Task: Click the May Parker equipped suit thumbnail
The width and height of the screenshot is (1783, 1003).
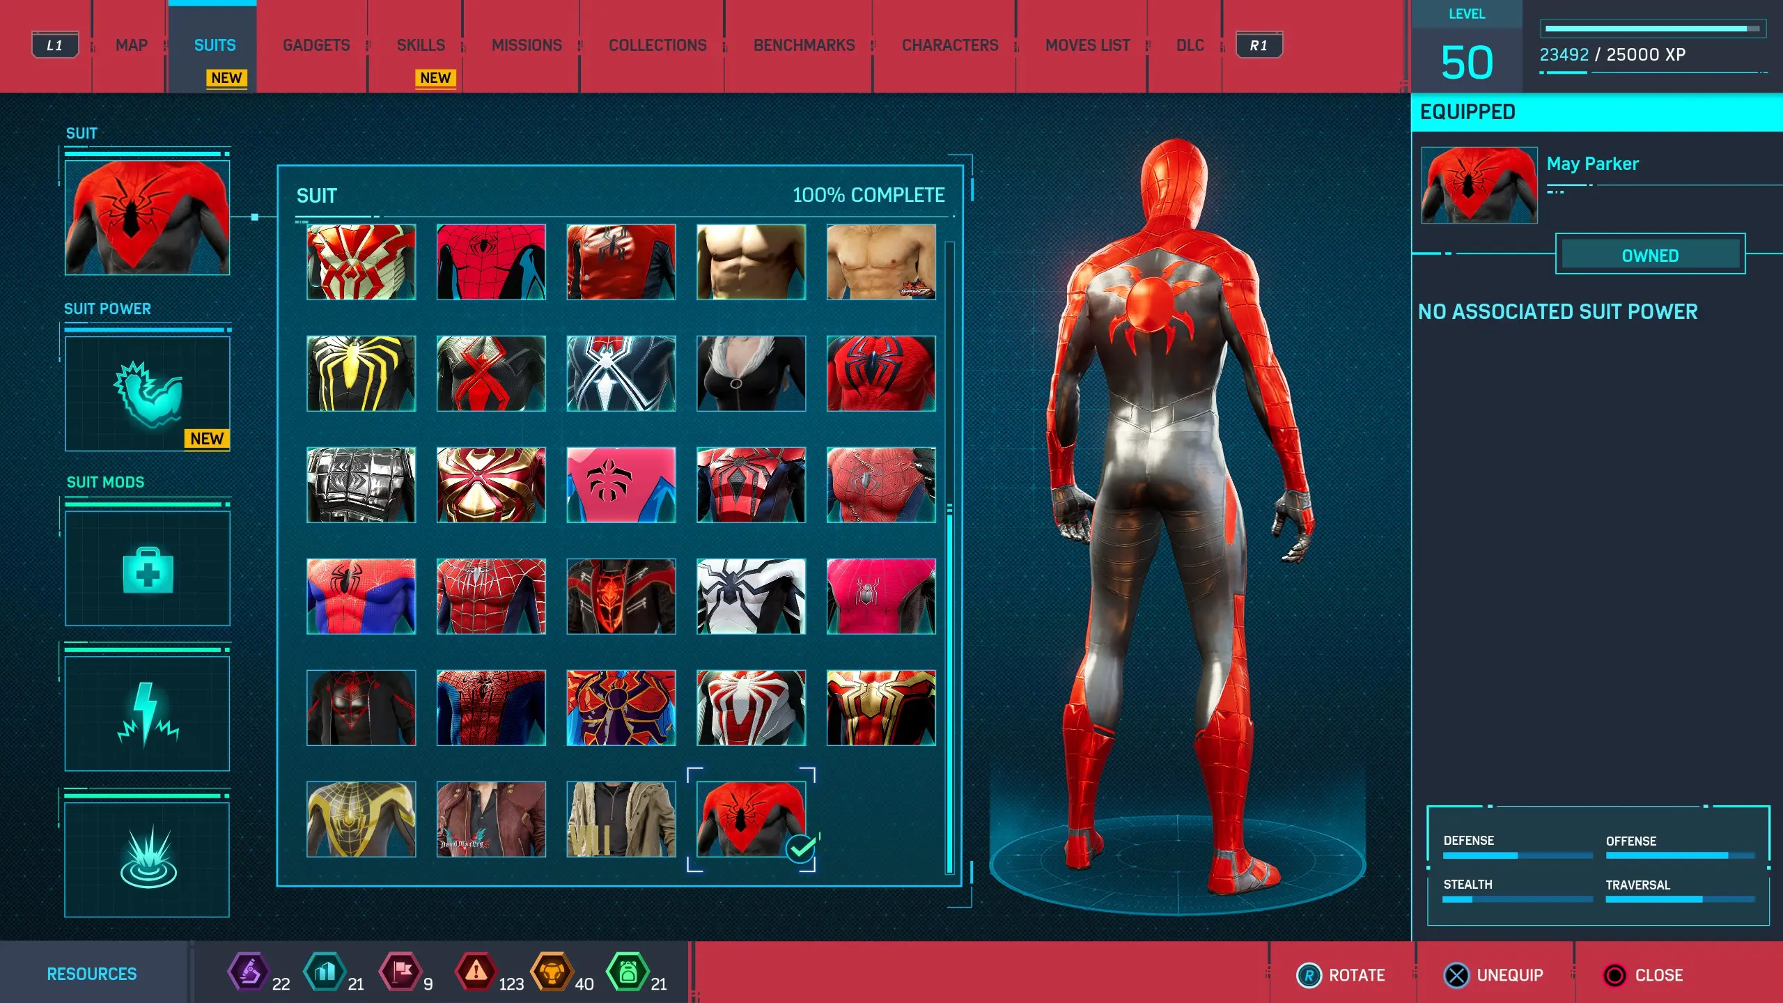Action: coord(1479,185)
